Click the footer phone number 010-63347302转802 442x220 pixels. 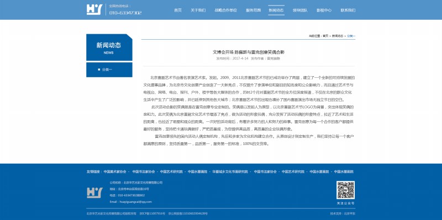click(x=131, y=195)
